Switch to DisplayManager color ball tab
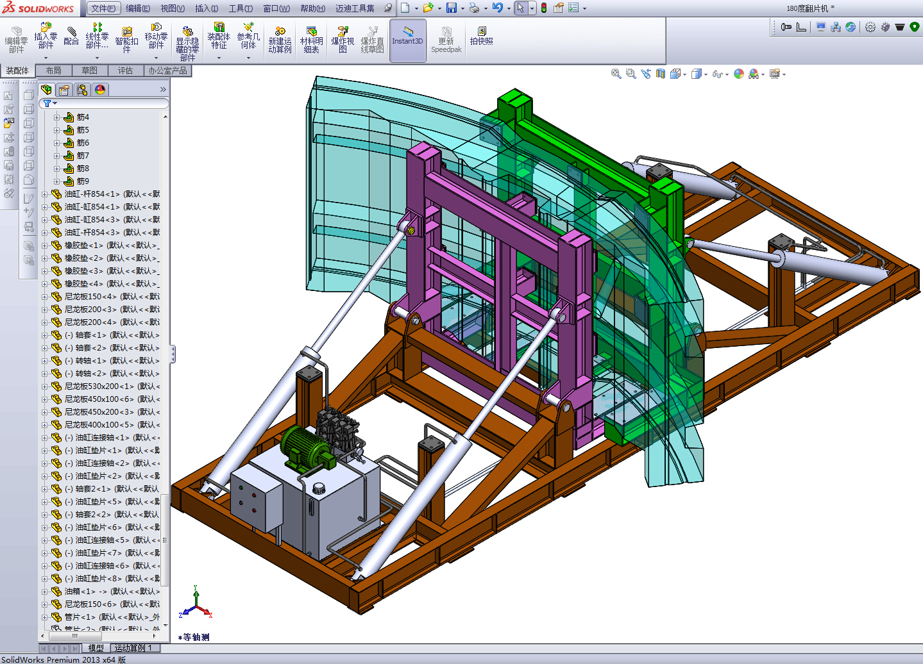 point(100,90)
